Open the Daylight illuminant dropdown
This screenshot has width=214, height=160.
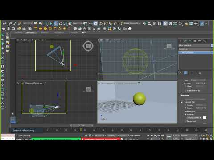pos(194,118)
